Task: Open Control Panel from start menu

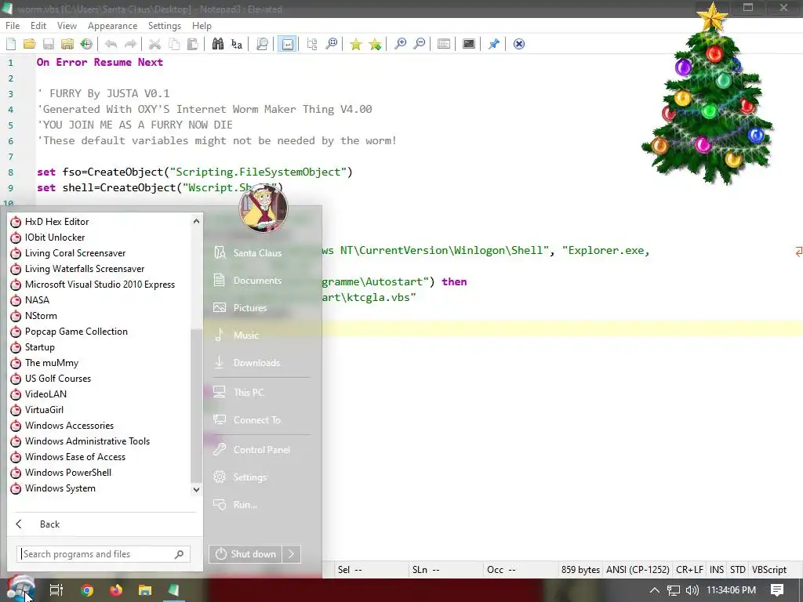Action: (260, 449)
